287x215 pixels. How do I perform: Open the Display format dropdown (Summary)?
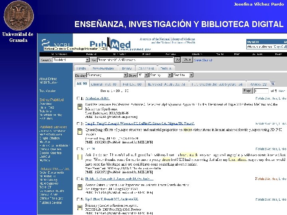[107, 75]
